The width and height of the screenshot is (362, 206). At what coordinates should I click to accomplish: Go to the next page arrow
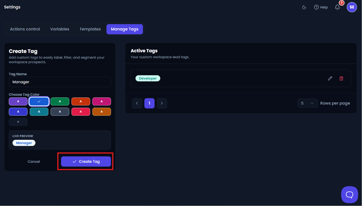click(162, 103)
